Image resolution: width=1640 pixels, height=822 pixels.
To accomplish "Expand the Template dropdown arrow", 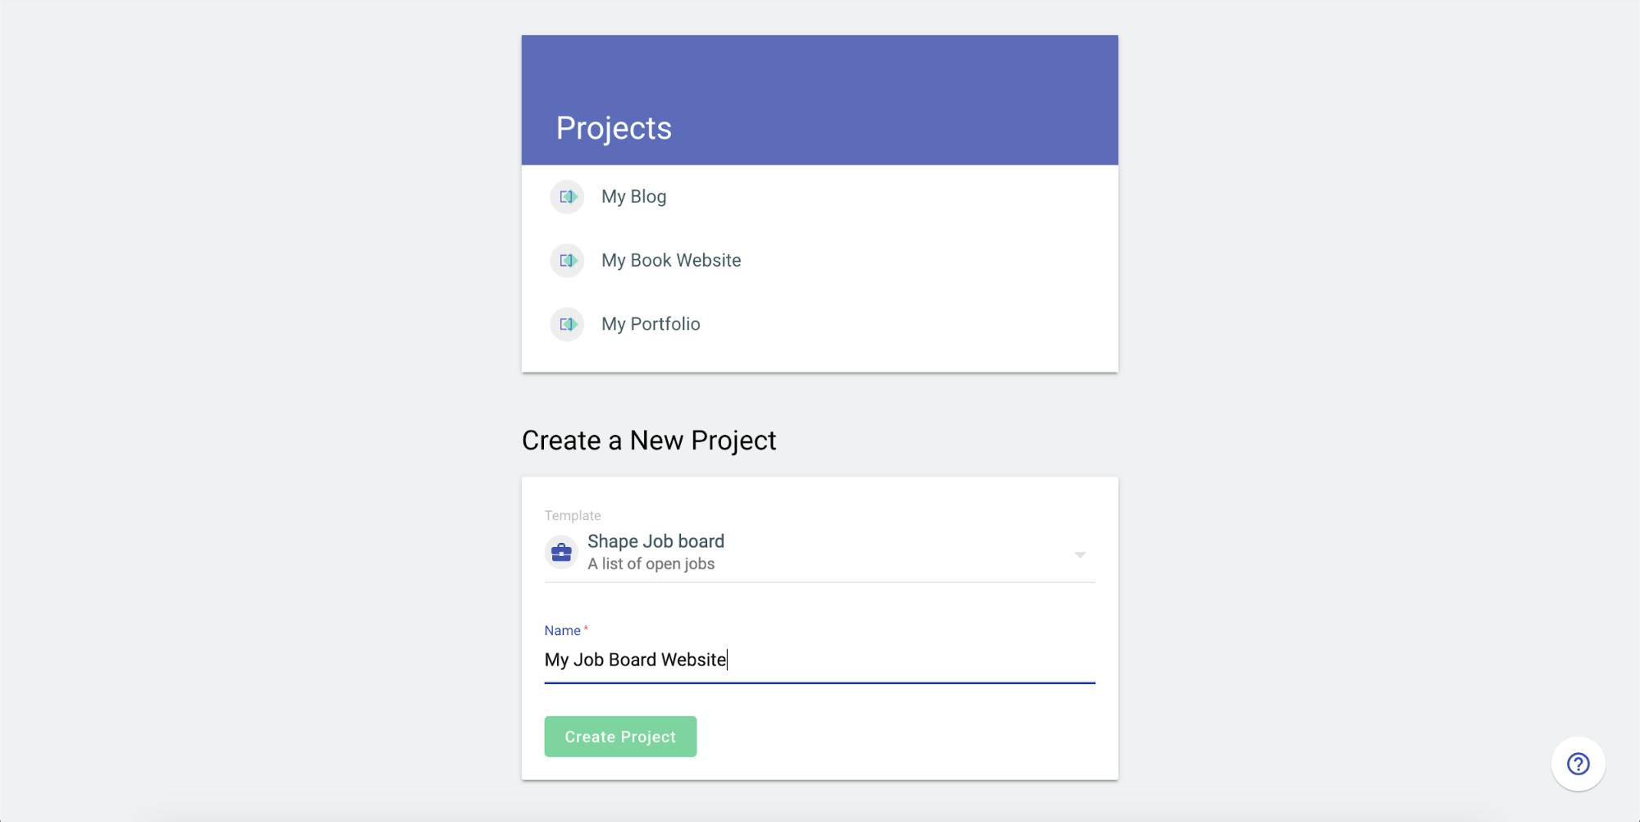I will [1080, 555].
